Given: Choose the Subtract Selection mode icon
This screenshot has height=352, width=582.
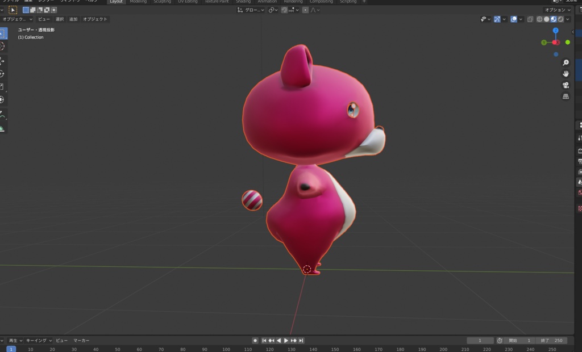Looking at the screenshot, I should click(40, 10).
